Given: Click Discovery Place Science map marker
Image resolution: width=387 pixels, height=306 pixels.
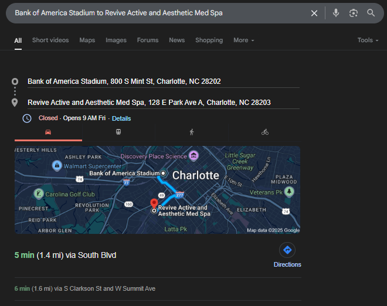Looking at the screenshot, I should [x=193, y=155].
